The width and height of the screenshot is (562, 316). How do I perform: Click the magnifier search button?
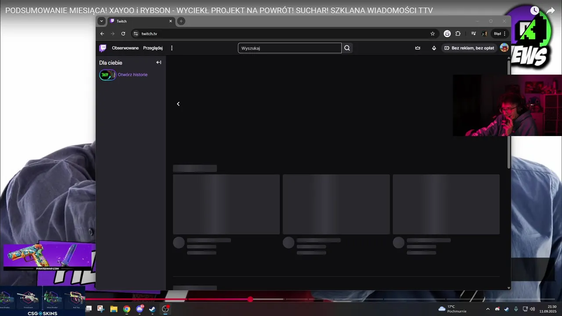[347, 48]
